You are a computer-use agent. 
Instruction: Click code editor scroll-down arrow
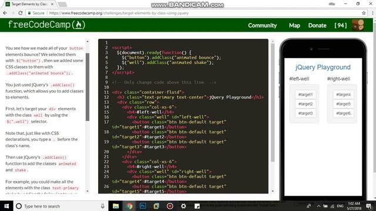pyautogui.click(x=273, y=191)
